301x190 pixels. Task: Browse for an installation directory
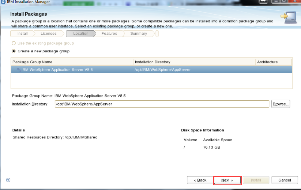pos(281,104)
